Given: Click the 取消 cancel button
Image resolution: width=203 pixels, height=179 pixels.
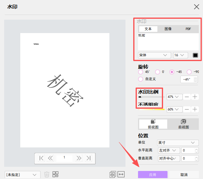Looking at the screenshot, I should click(184, 175).
